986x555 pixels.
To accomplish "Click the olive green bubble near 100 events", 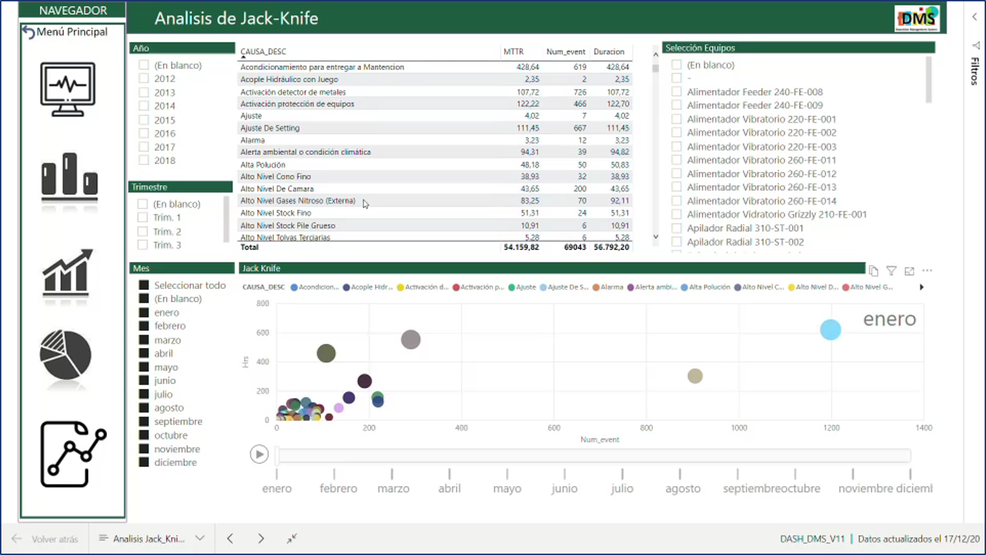I will pyautogui.click(x=326, y=353).
